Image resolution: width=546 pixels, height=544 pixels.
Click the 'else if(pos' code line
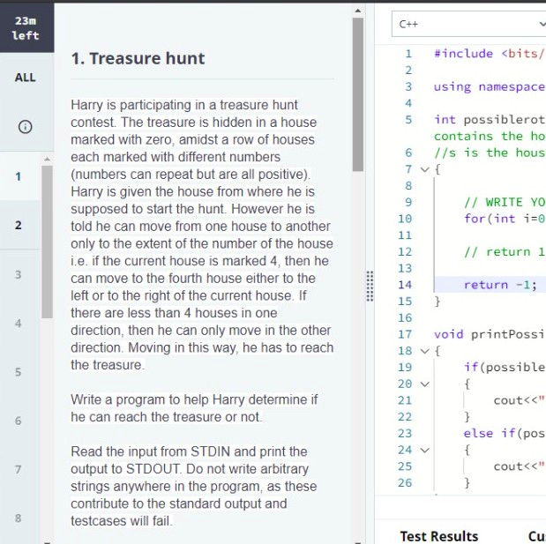click(x=505, y=433)
